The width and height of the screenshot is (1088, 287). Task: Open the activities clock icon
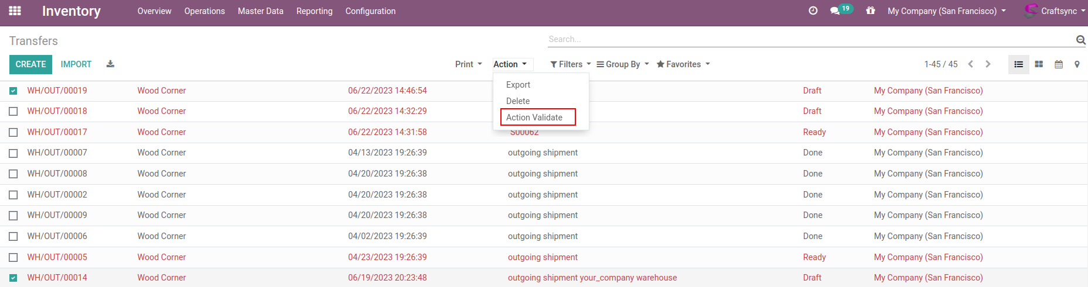(813, 11)
